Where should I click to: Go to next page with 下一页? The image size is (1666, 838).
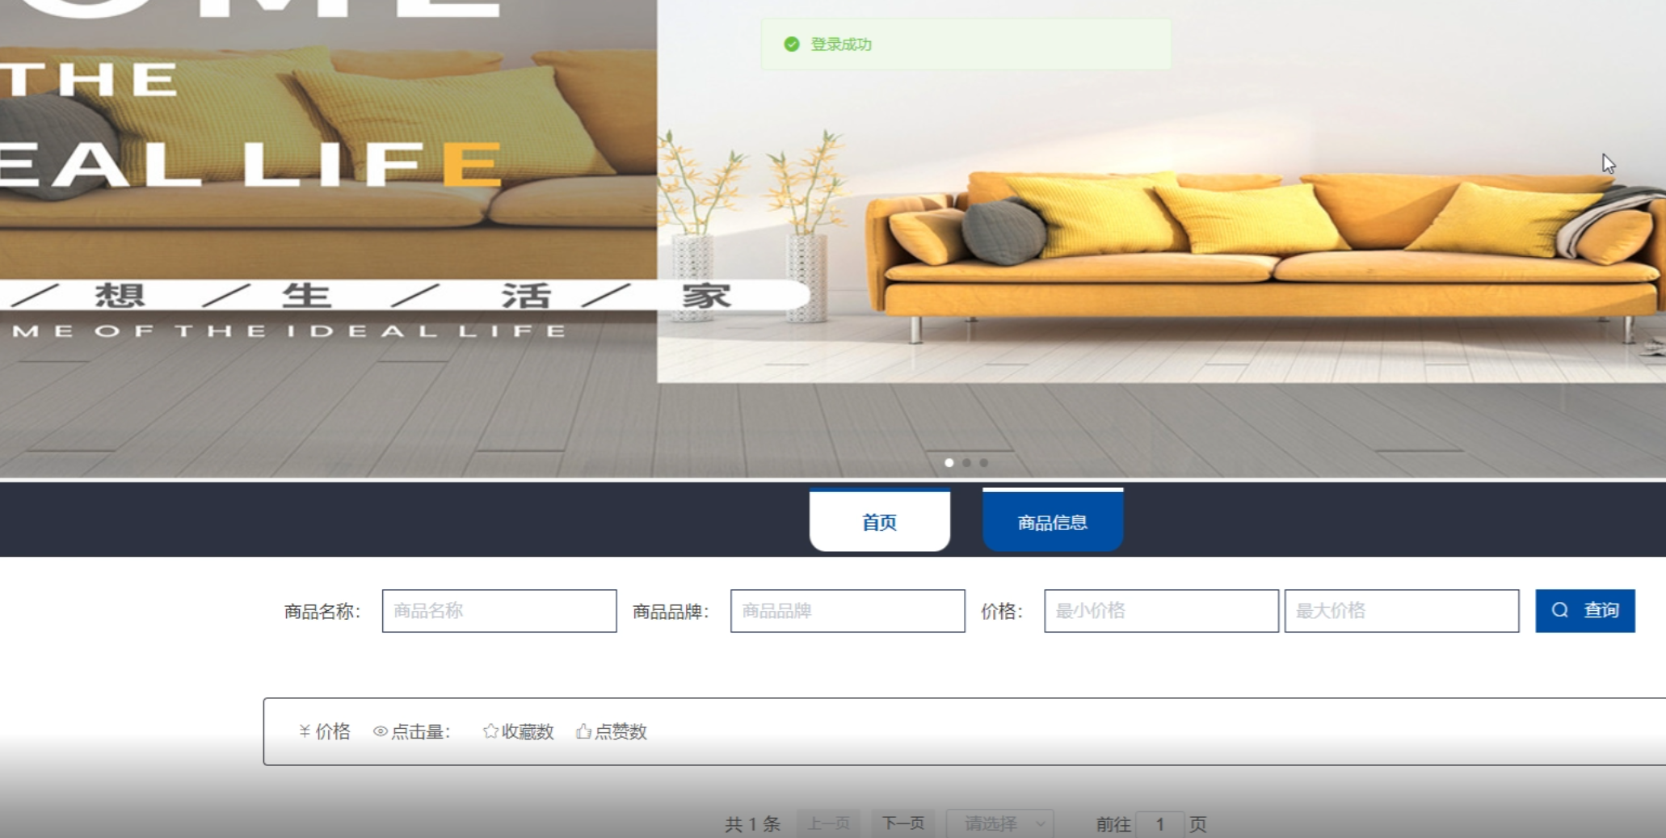(x=902, y=823)
